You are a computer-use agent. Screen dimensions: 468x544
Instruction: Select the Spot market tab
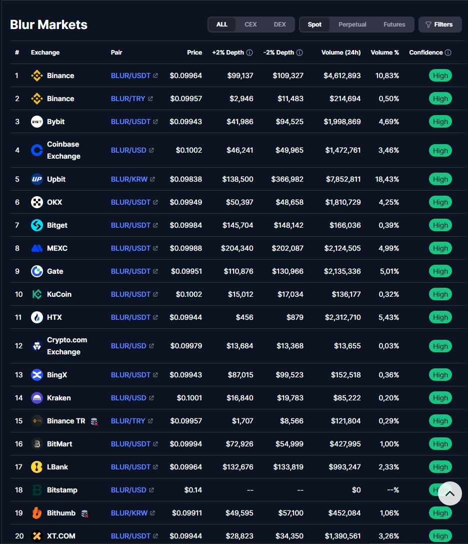pos(314,25)
